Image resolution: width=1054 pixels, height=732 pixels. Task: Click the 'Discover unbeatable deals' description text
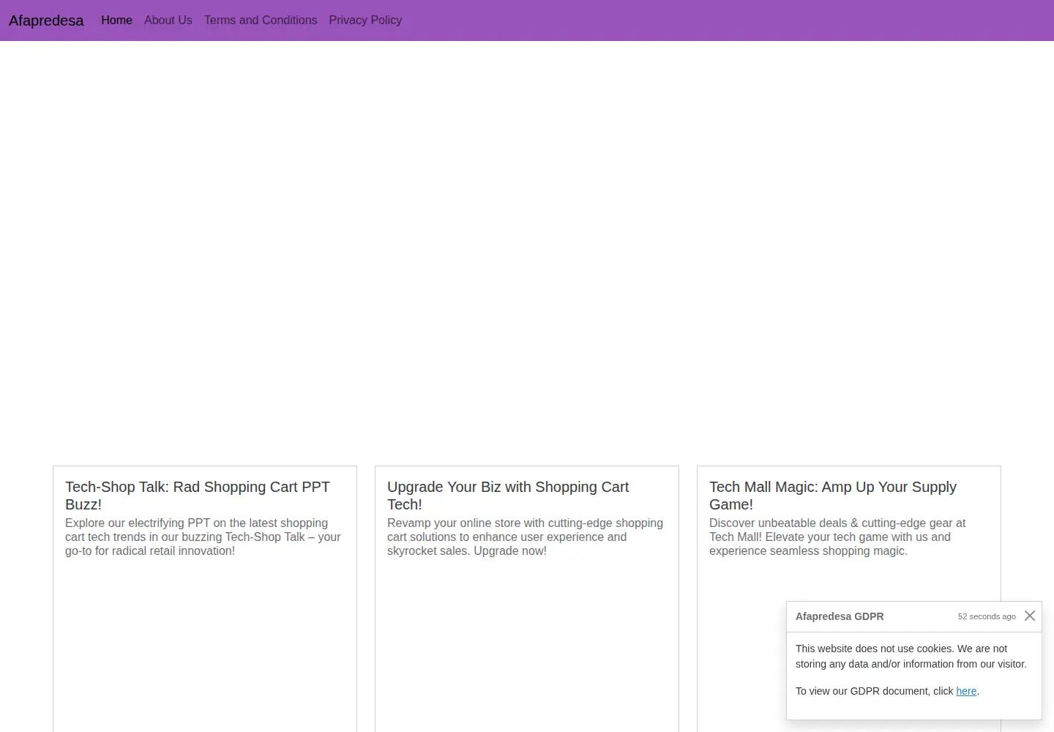pos(837,537)
